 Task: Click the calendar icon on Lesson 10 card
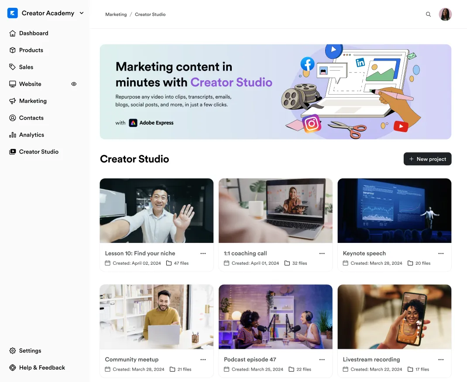(x=107, y=263)
